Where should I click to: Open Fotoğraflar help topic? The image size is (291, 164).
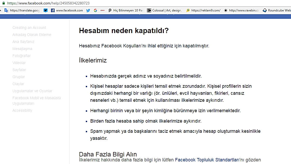tap(22, 56)
